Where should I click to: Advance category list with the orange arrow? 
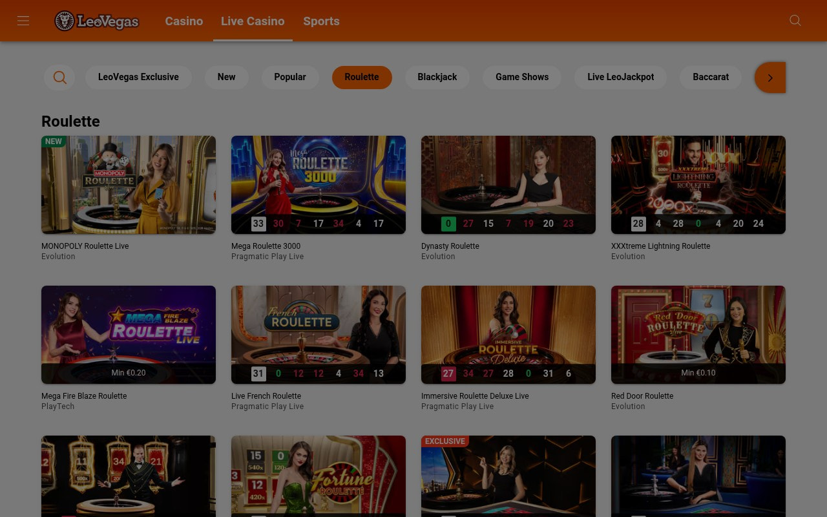click(770, 78)
